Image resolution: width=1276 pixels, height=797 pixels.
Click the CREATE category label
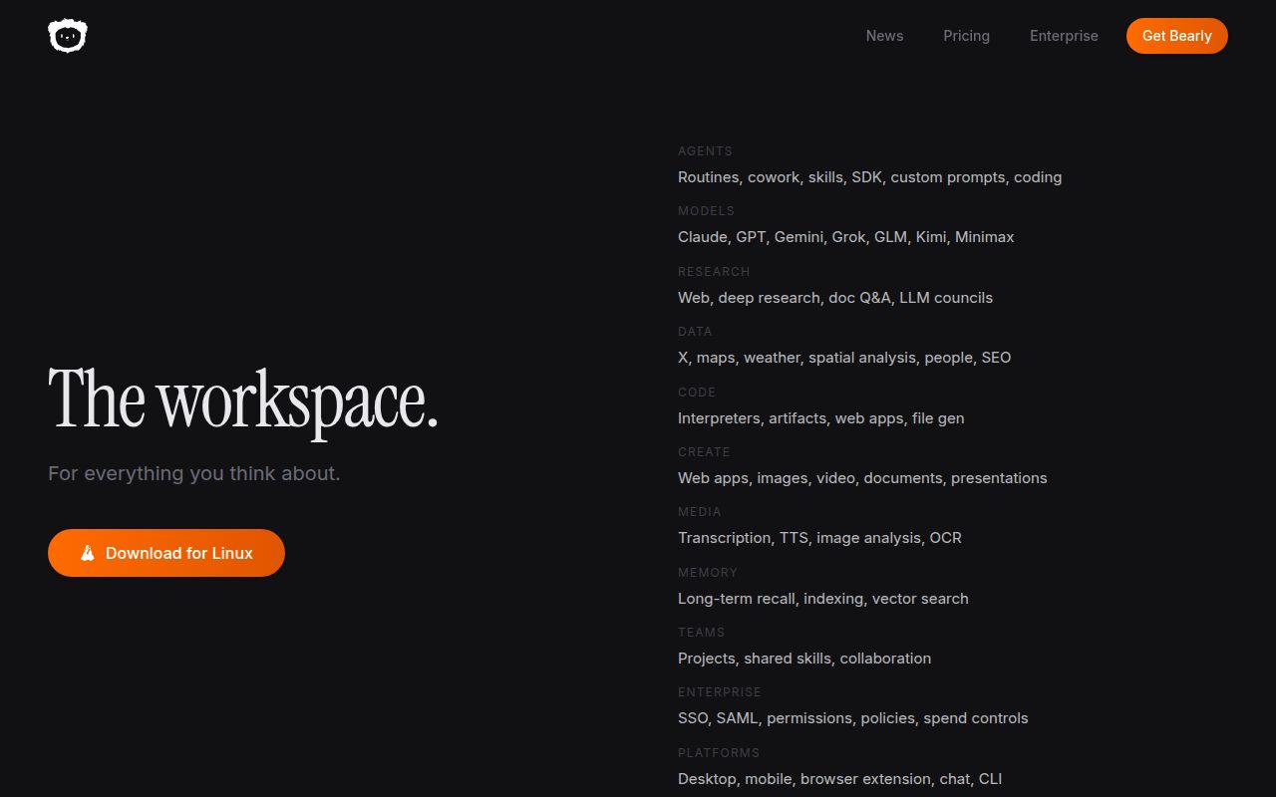pos(704,452)
